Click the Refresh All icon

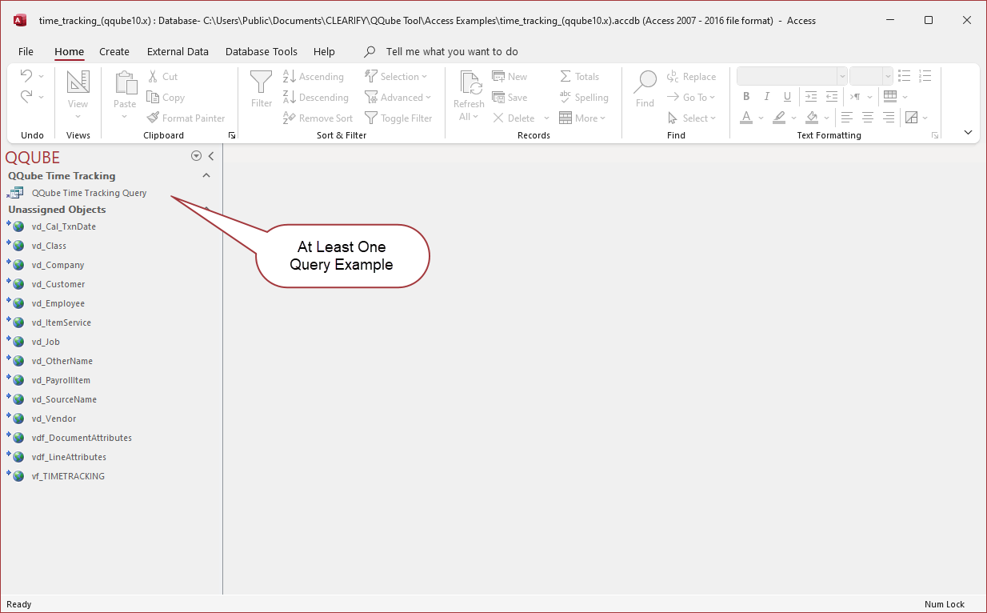(x=470, y=82)
